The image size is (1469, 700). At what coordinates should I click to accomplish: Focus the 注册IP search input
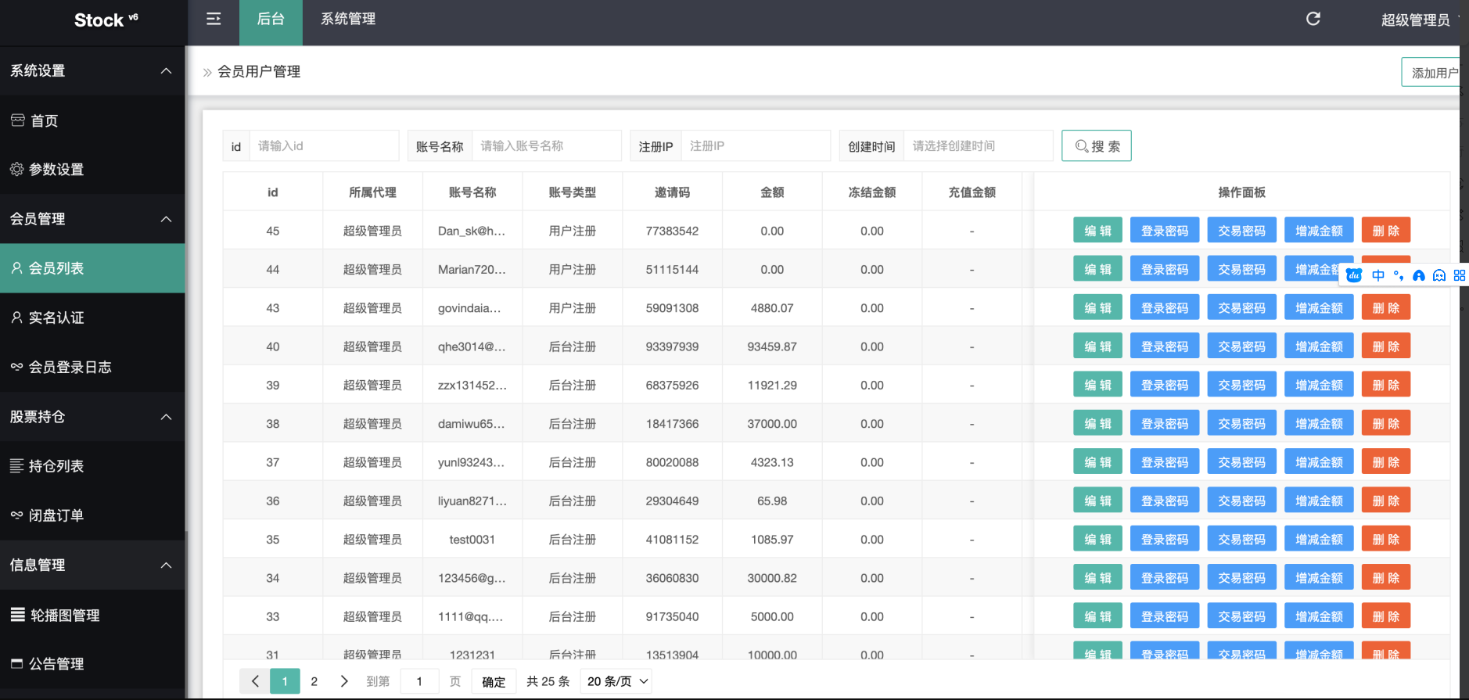coord(756,146)
